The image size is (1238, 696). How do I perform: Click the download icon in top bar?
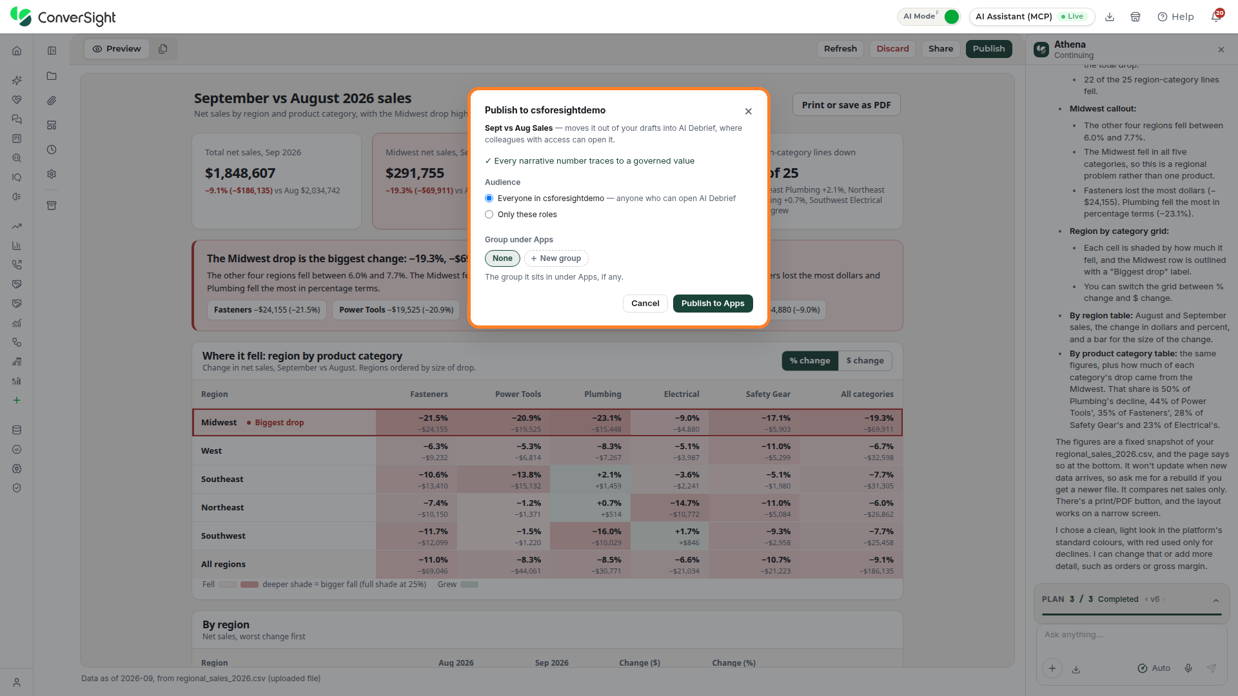[1110, 17]
